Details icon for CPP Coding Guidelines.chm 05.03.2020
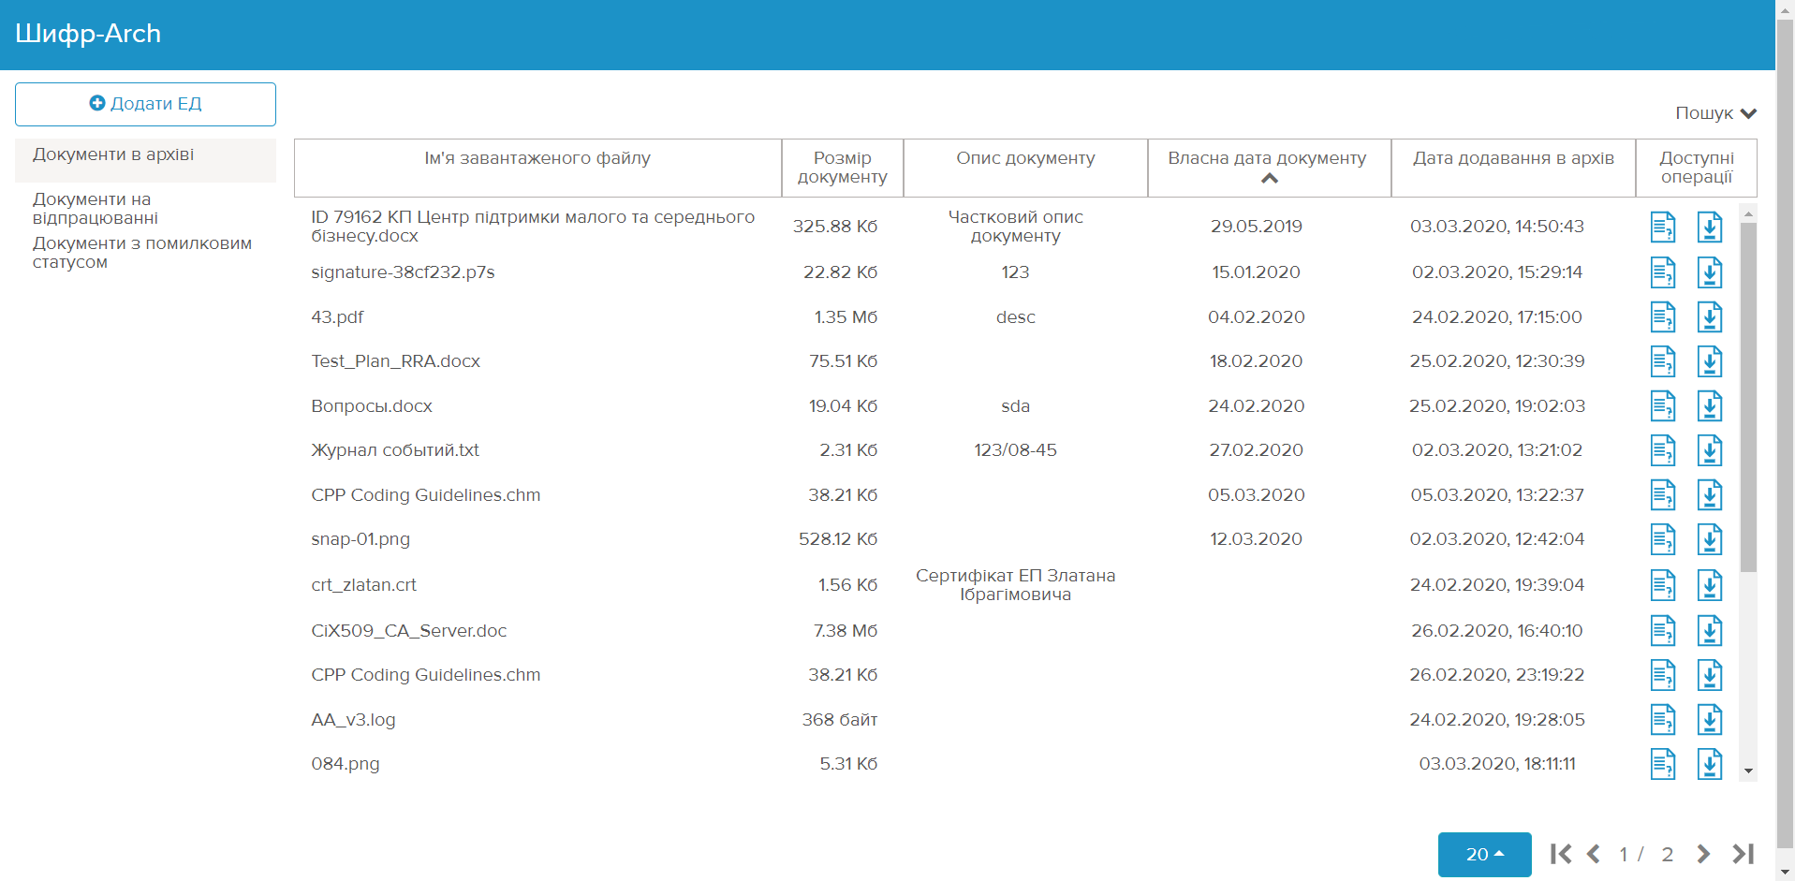The width and height of the screenshot is (1795, 881). tap(1663, 495)
